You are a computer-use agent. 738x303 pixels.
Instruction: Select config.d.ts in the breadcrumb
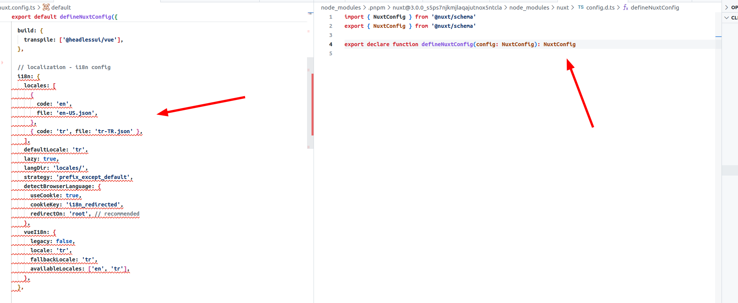pos(600,7)
